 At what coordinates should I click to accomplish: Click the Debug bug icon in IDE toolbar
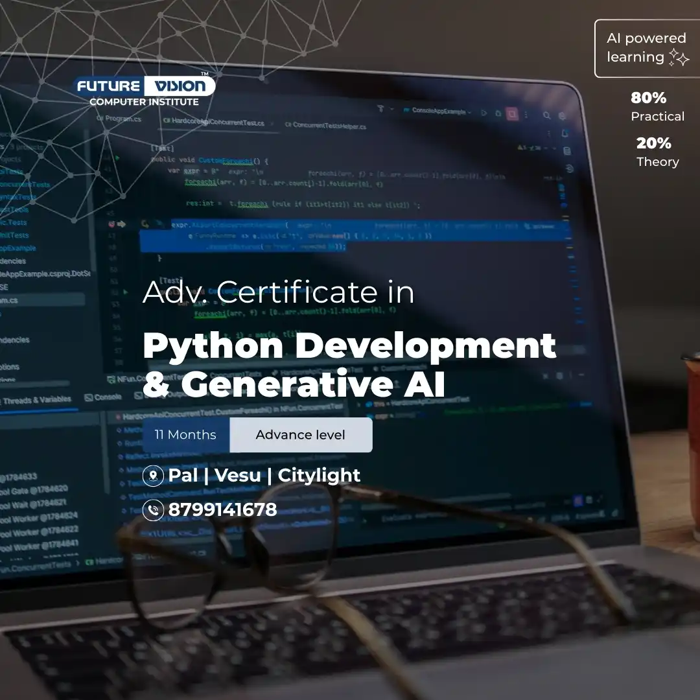(x=498, y=113)
